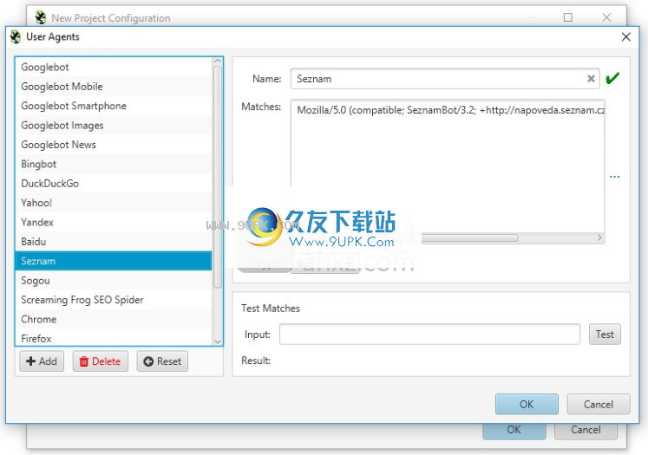The image size is (648, 455).
Task: Select Googlebot Mobile in the list
Action: point(114,87)
